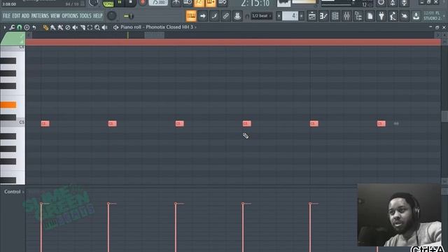The image size is (448, 252).
Task: Toggle the metronome icon
Action: tap(176, 3)
